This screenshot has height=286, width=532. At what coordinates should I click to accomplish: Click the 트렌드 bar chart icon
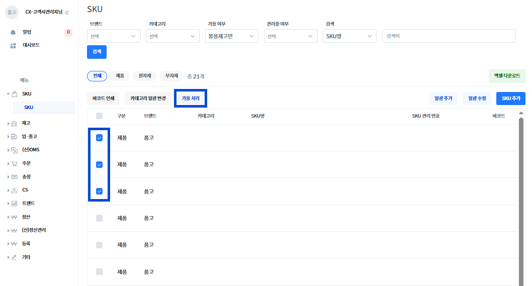click(x=14, y=204)
